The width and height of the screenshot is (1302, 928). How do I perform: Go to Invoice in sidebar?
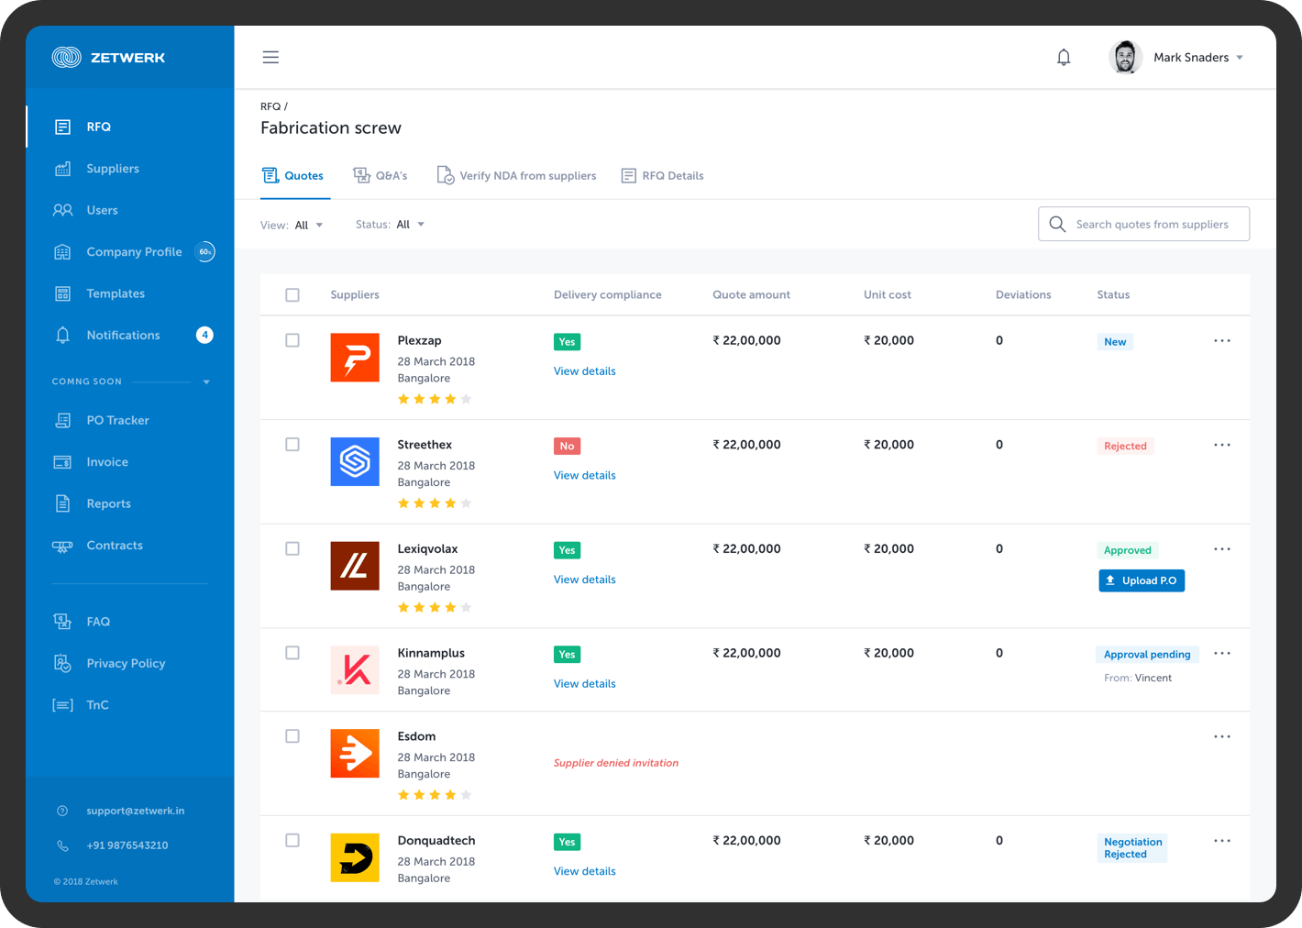(x=107, y=462)
